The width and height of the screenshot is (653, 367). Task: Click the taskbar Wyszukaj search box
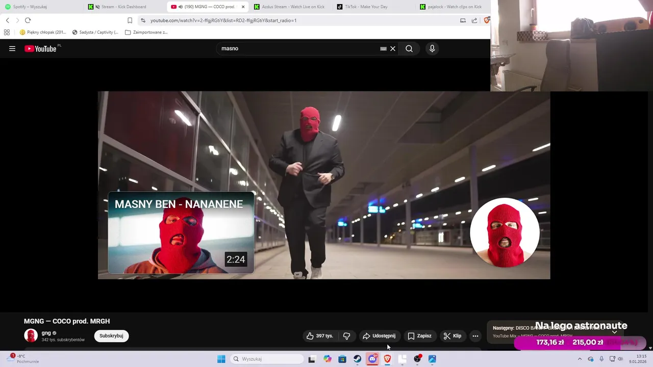[267, 359]
